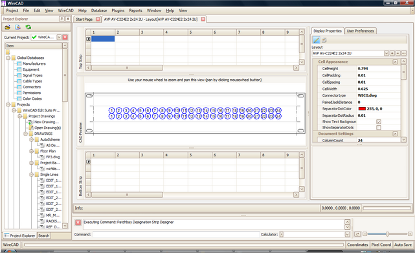415x253 pixels.
Task: Click the red X icon beside the command output
Action: pyautogui.click(x=78, y=223)
